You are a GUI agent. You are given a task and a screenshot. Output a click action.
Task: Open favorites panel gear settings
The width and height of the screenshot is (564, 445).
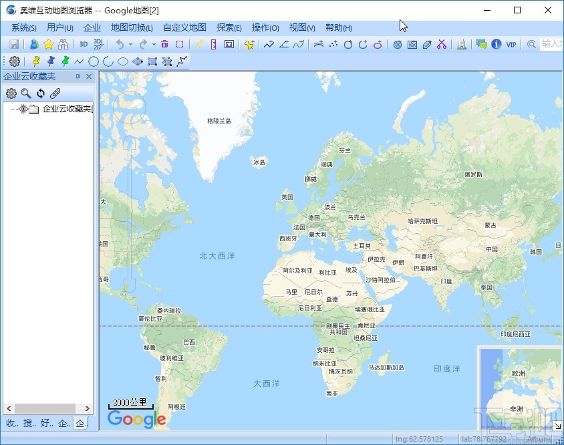click(11, 94)
